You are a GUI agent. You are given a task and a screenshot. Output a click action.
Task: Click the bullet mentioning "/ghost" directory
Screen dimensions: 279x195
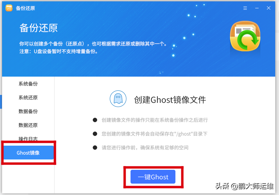coord(154,134)
